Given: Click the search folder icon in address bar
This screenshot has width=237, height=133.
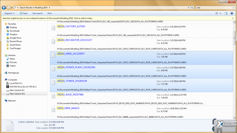Looking at the screenshot, I should point(15,7).
